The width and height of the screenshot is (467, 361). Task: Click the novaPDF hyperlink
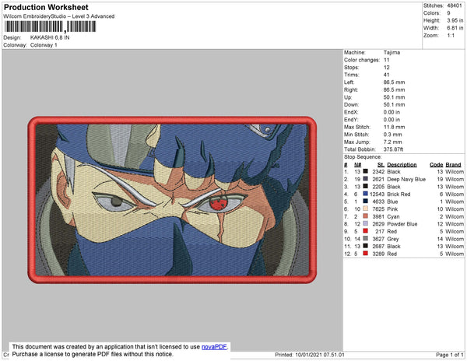tap(214, 347)
